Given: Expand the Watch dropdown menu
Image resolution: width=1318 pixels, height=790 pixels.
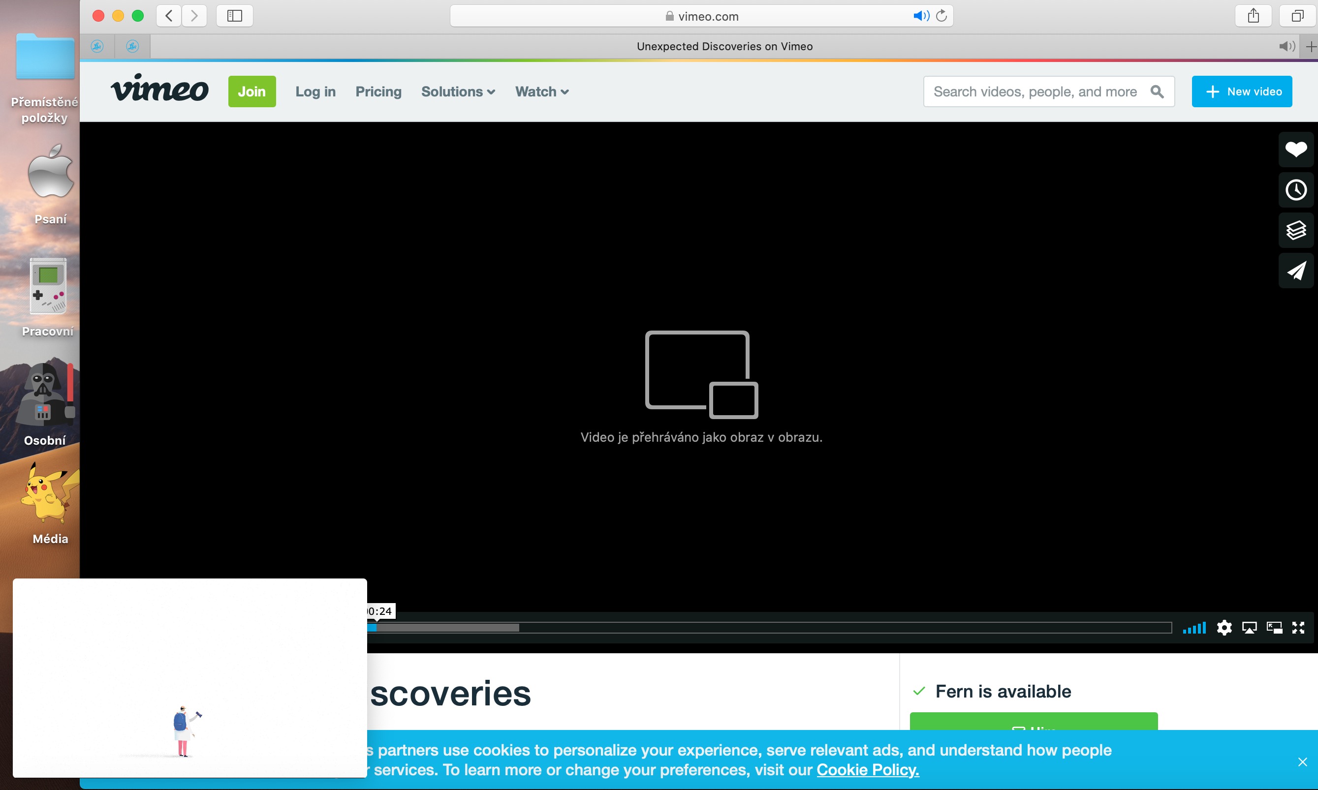Looking at the screenshot, I should [541, 91].
